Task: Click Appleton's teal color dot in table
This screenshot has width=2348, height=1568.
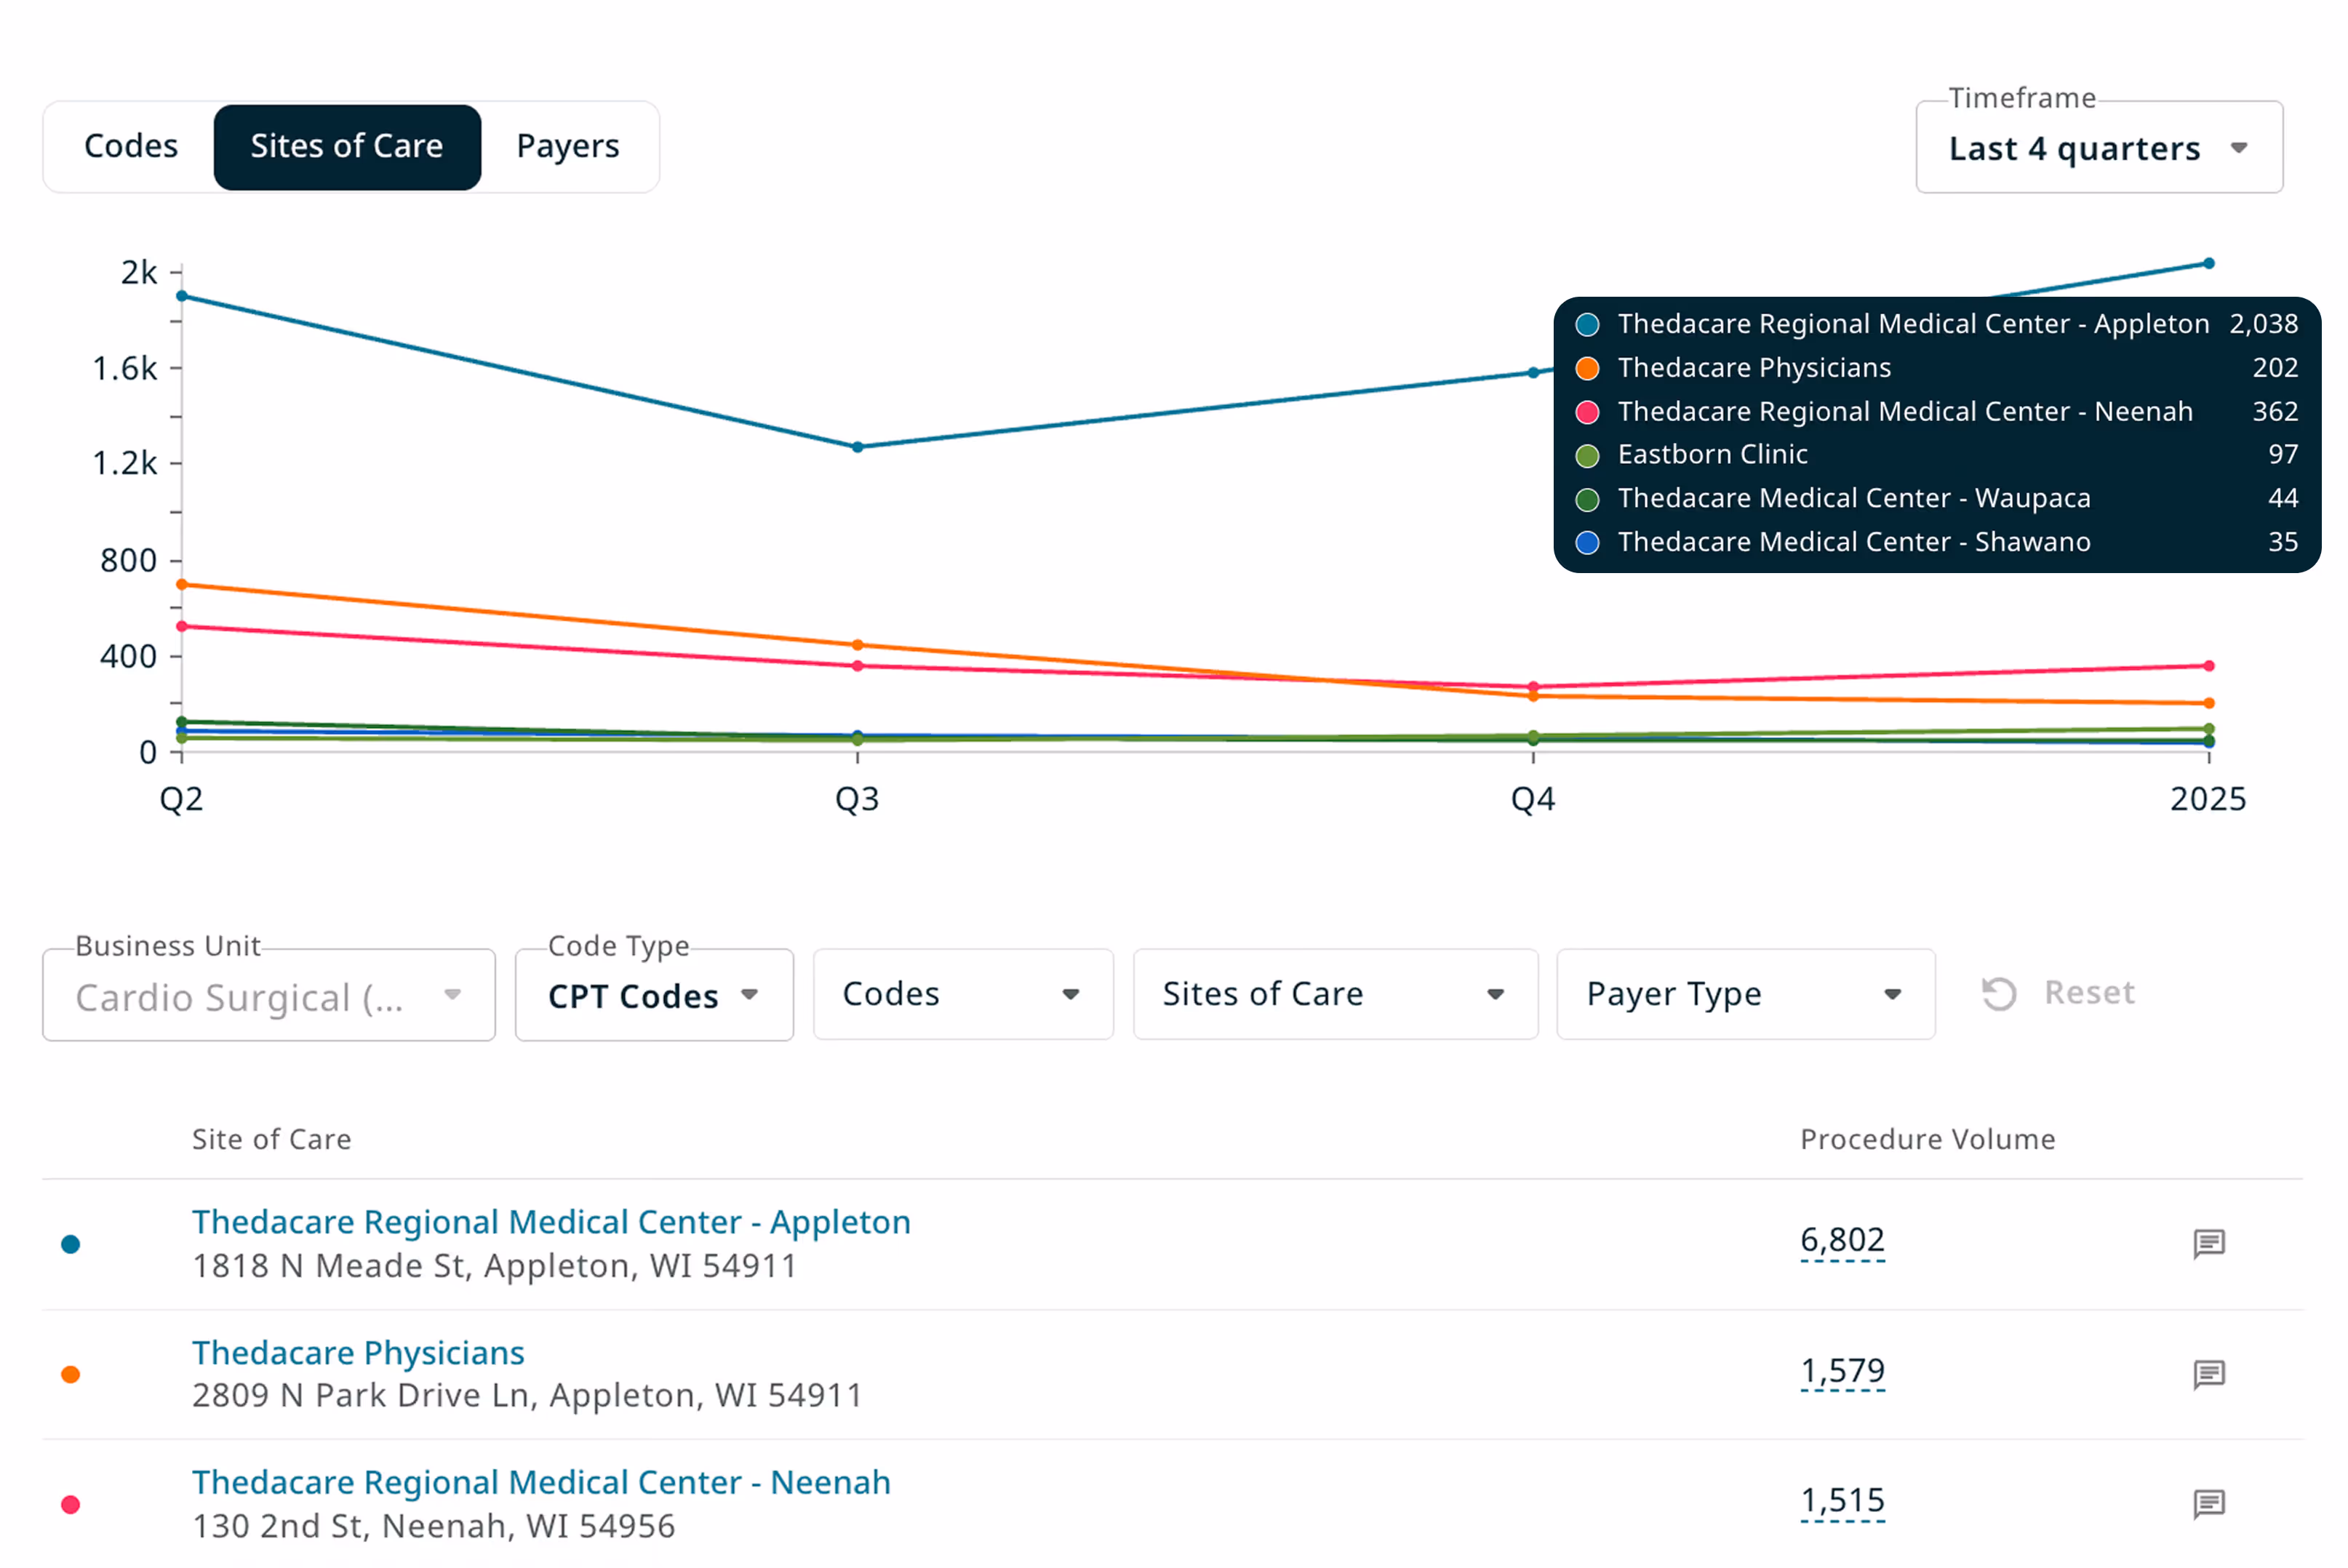Action: [70, 1244]
